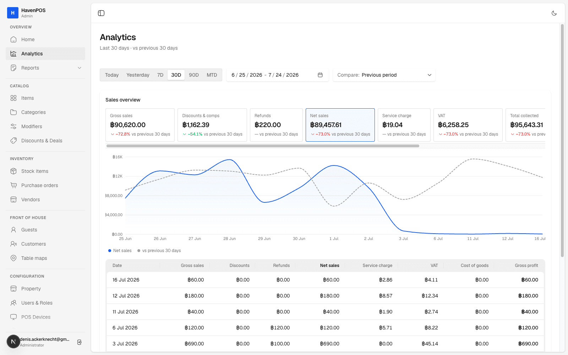Open Items in the catalog section
The image size is (568, 355).
[x=45, y=98]
